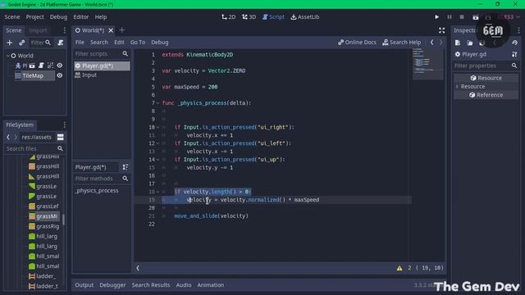Screen dimensions: 525x295
Task: Switch to the AssetLib workspace
Action: (x=305, y=17)
